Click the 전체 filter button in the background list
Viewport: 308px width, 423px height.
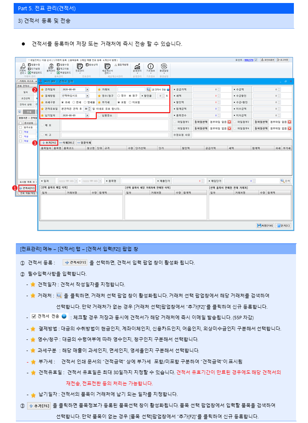click(x=29, y=112)
